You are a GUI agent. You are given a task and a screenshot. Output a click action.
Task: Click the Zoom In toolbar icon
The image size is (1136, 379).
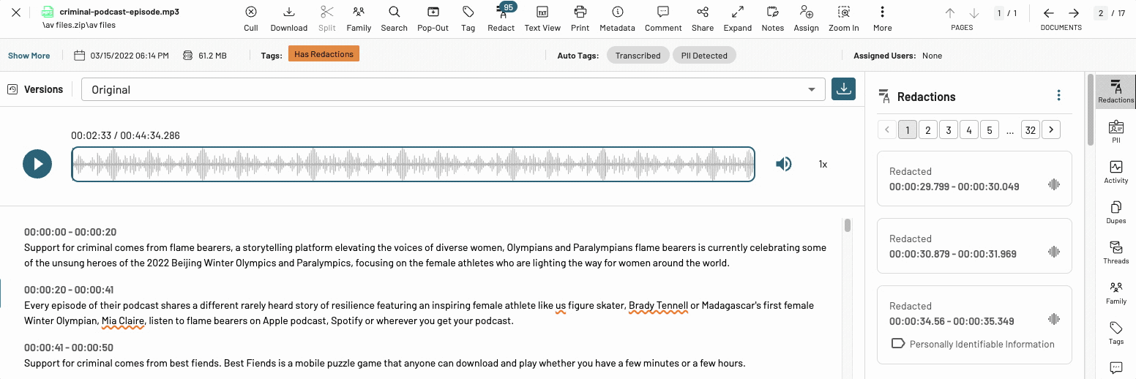844,19
